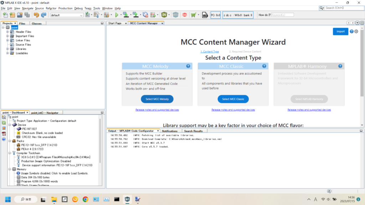Click the Windows Start button on taskbar
Image resolution: width=365 pixels, height=205 pixels.
point(8,199)
